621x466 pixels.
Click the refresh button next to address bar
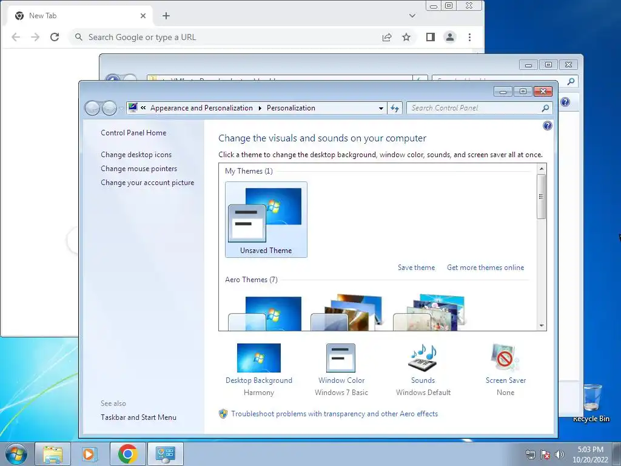(x=395, y=108)
